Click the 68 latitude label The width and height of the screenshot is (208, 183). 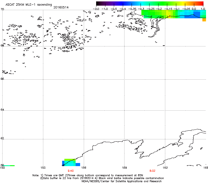pyautogui.click(x=2, y=45)
